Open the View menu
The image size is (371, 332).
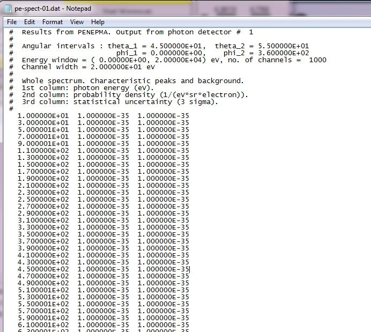[x=77, y=22]
